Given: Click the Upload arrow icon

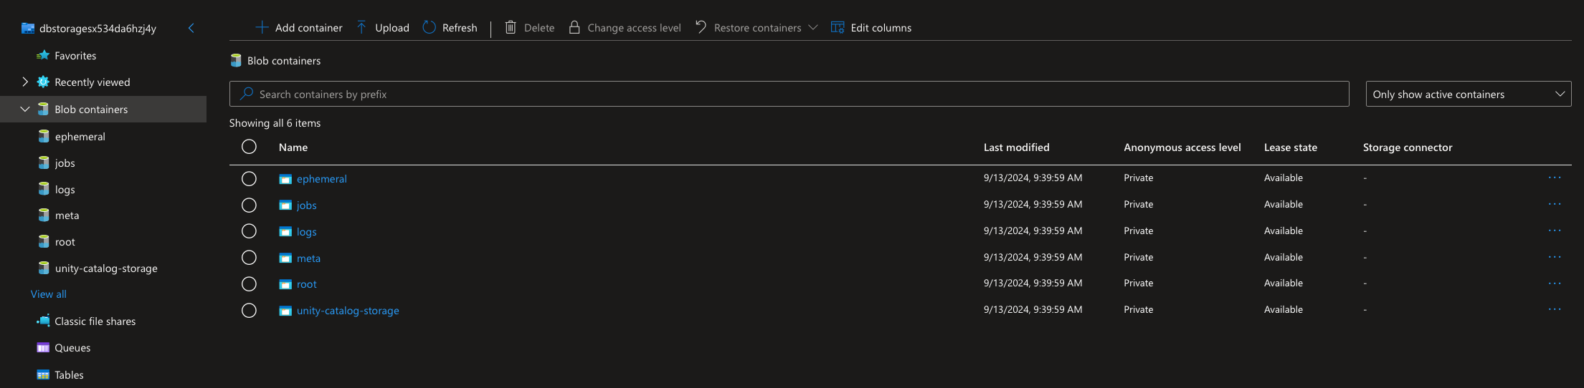Looking at the screenshot, I should pos(361,27).
